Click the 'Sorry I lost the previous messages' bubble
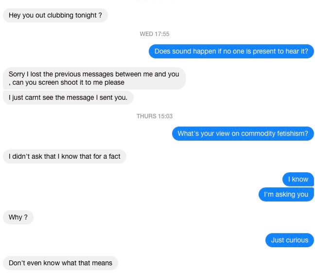315x275 pixels. 94,78
